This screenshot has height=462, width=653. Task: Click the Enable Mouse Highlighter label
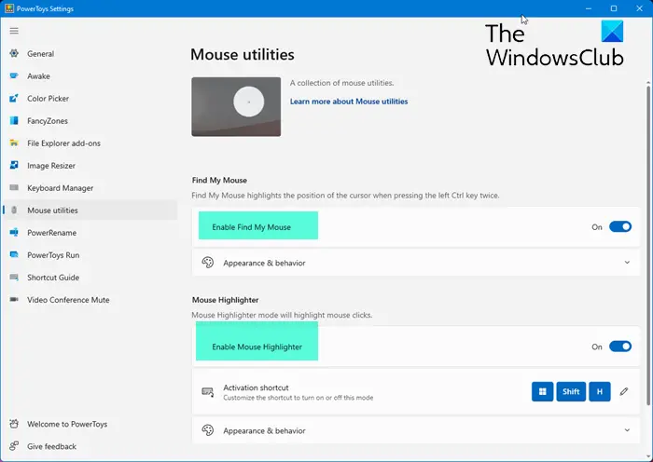[257, 346]
